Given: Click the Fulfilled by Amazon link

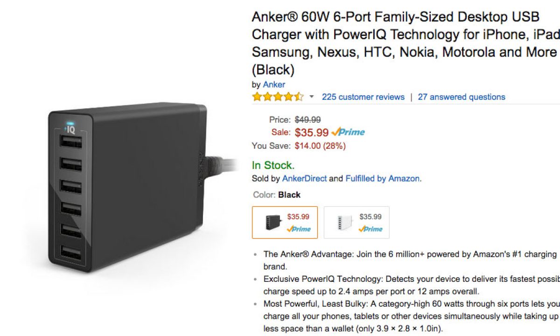Looking at the screenshot, I should (x=382, y=178).
